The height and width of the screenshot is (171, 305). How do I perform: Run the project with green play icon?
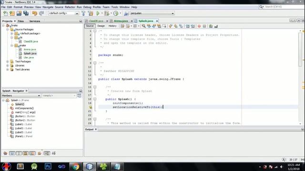[x=98, y=13]
